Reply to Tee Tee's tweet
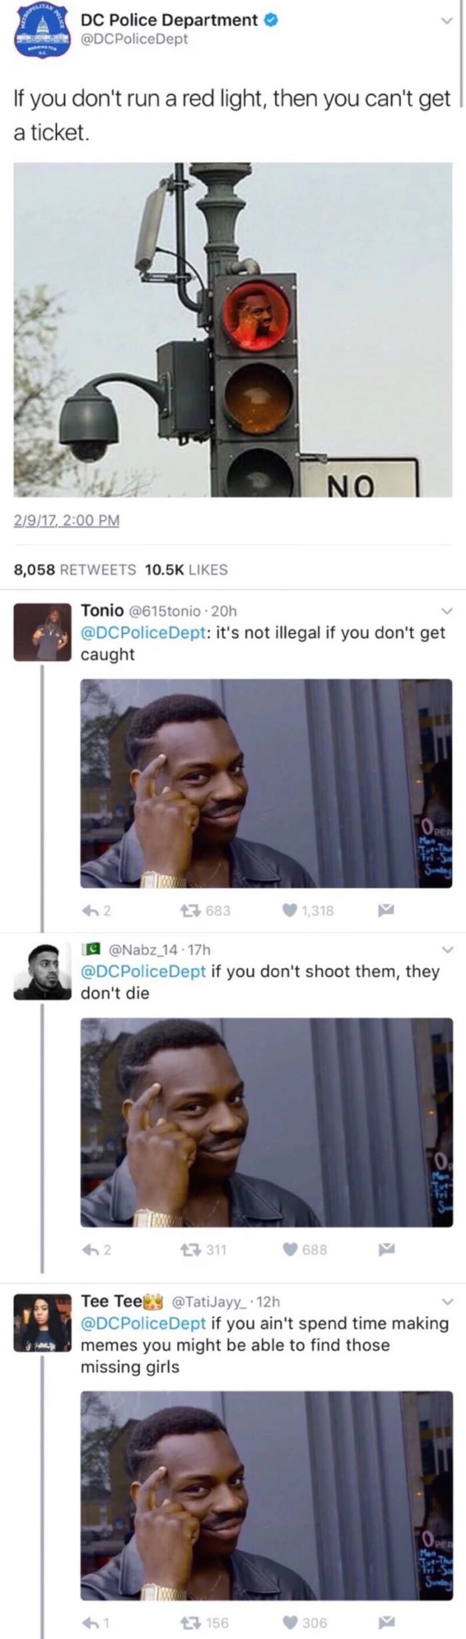 (91, 1623)
